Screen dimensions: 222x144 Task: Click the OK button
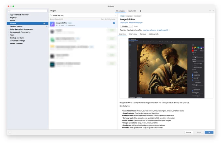209,132
